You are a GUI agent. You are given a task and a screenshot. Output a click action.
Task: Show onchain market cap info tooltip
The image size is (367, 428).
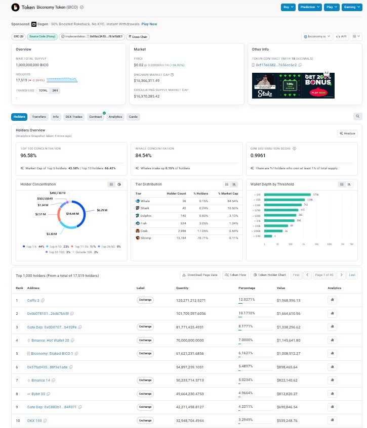172,74
